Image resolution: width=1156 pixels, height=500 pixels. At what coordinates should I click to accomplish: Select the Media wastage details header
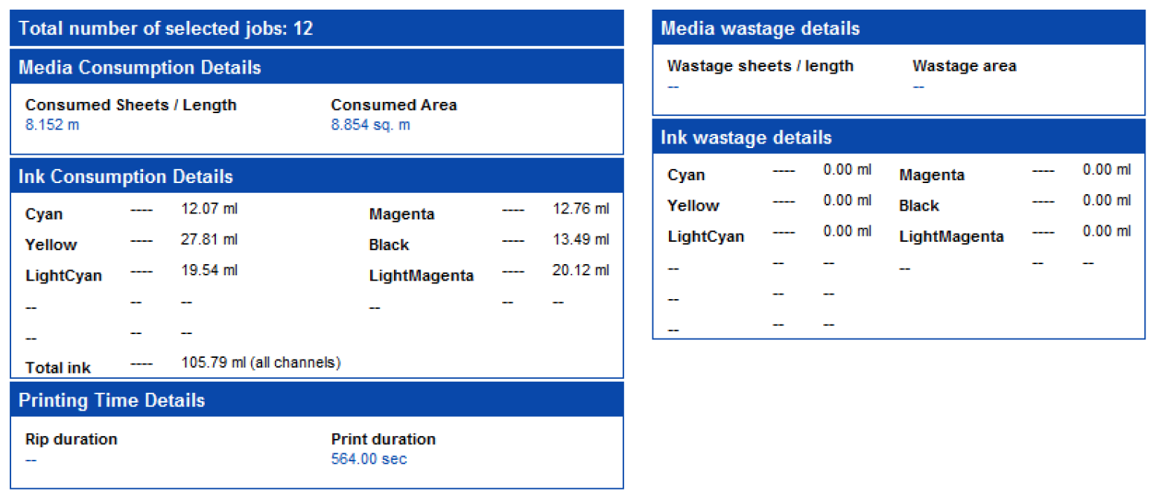pos(899,28)
